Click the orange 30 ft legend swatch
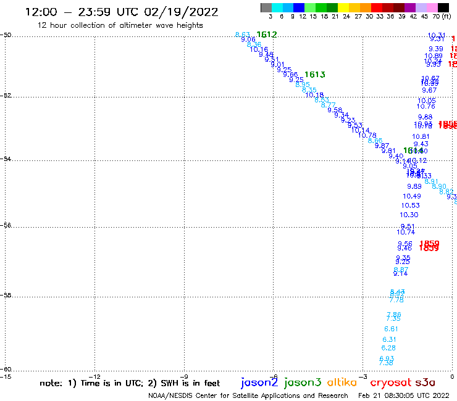 366,7
